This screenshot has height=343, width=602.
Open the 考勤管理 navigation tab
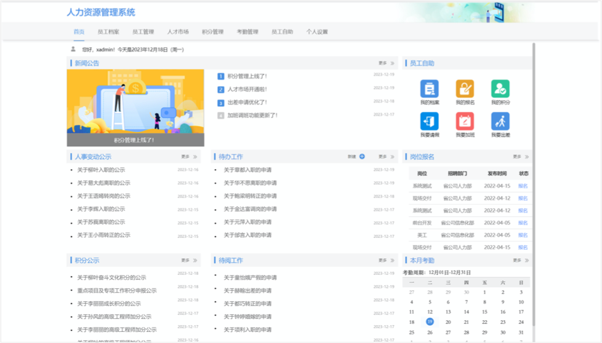[247, 32]
